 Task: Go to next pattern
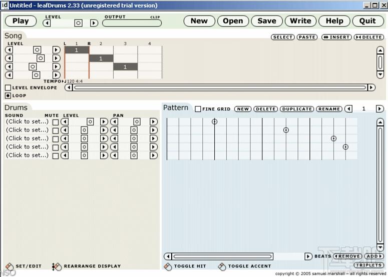click(x=379, y=108)
